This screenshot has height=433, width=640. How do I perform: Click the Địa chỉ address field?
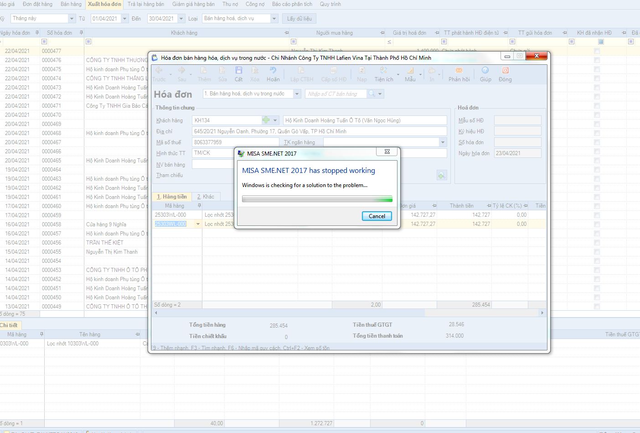pyautogui.click(x=319, y=131)
